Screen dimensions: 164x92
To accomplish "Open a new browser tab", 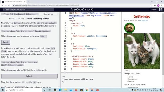I will coord(29,2).
